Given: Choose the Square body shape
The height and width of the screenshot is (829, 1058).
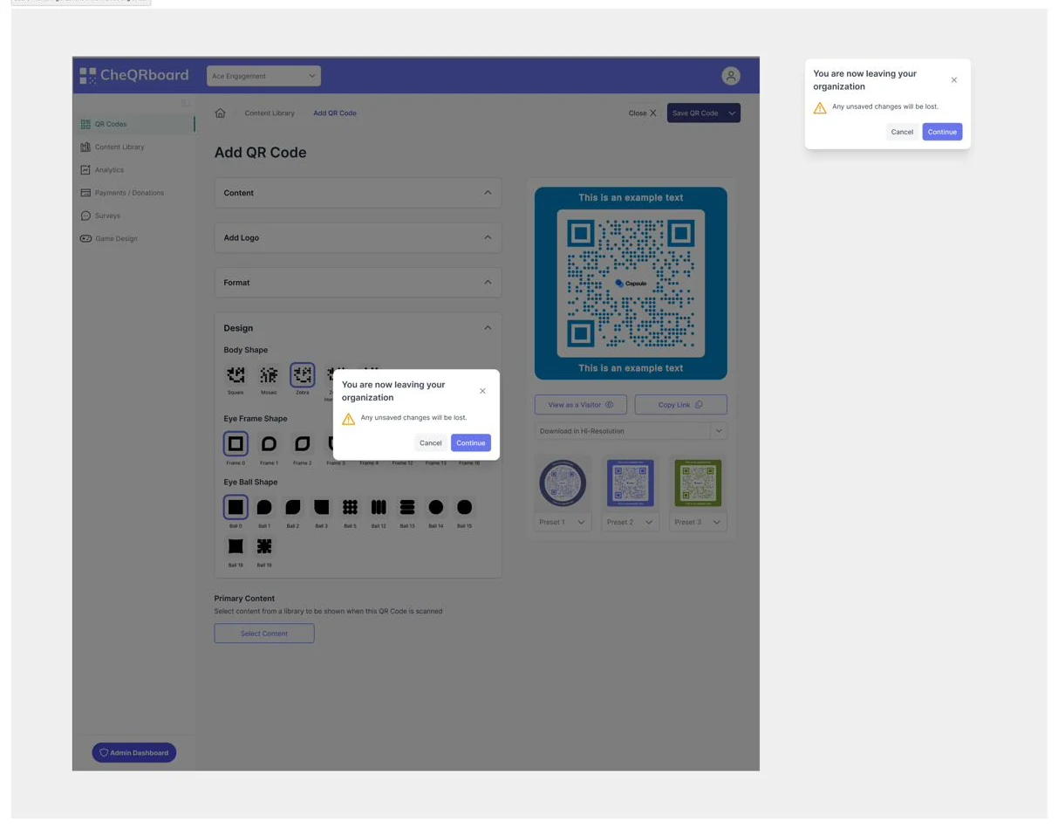Looking at the screenshot, I should pyautogui.click(x=235, y=375).
